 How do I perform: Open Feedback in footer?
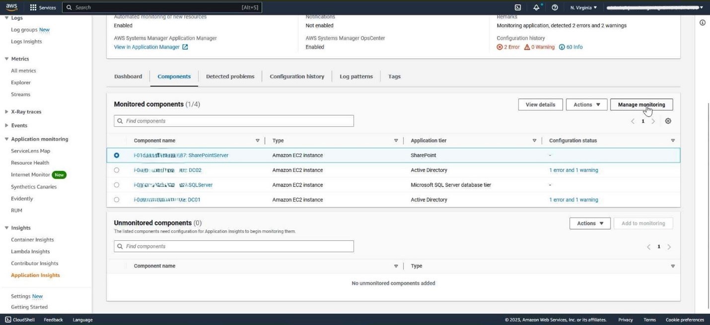click(x=53, y=320)
